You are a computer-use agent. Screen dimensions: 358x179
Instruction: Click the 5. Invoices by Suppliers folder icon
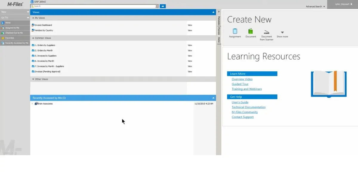coord(33,56)
